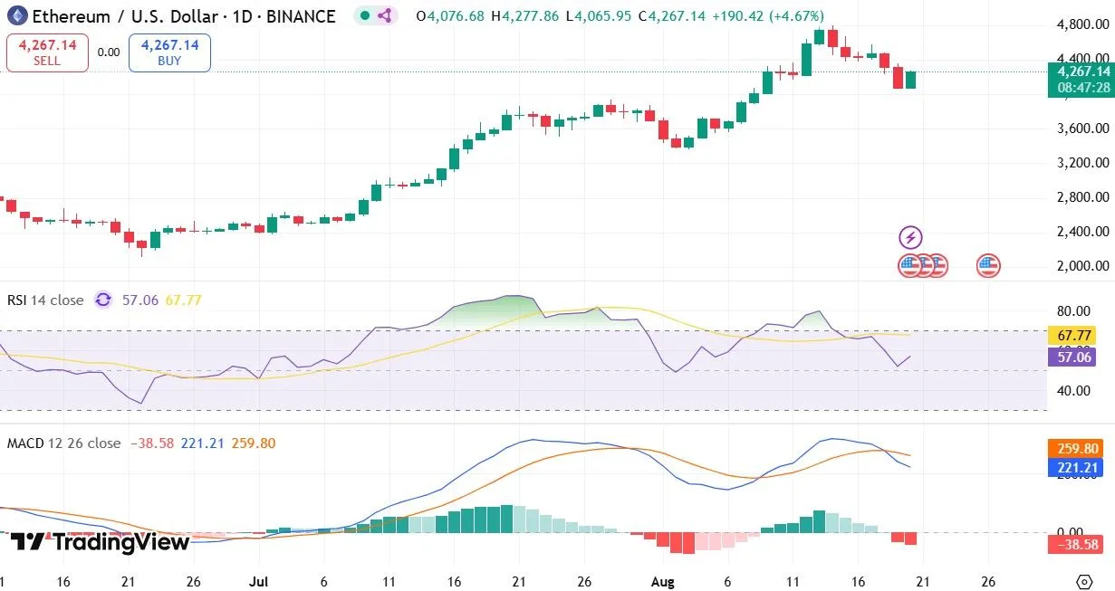
Task: Open the Ethereum / U.S. Dollar symbol selector
Action: click(127, 16)
